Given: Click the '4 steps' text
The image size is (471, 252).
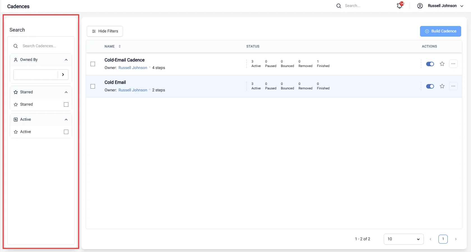Looking at the screenshot, I should click(159, 68).
